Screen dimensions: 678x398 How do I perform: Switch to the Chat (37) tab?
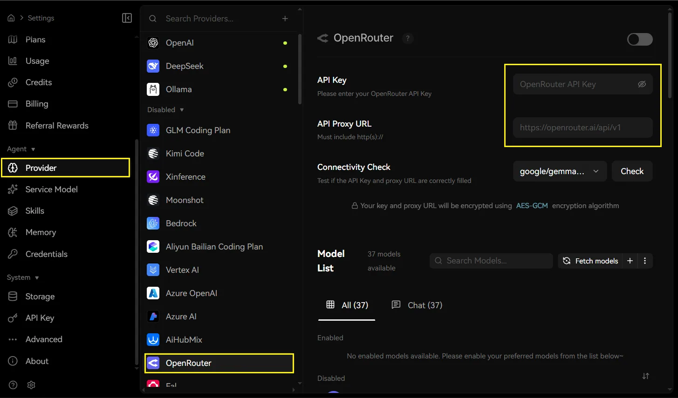point(417,305)
